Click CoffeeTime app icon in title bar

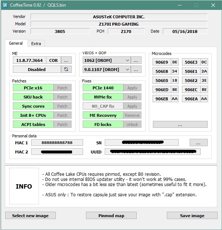(x=5, y=5)
